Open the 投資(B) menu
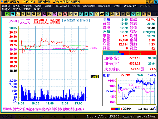This screenshot has width=158, height=119. click(76, 6)
